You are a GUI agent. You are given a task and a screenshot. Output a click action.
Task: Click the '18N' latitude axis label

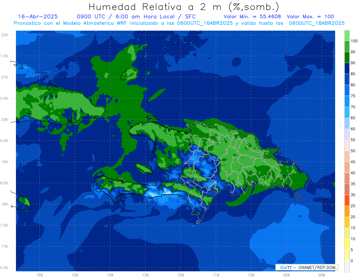[x=5, y=204]
